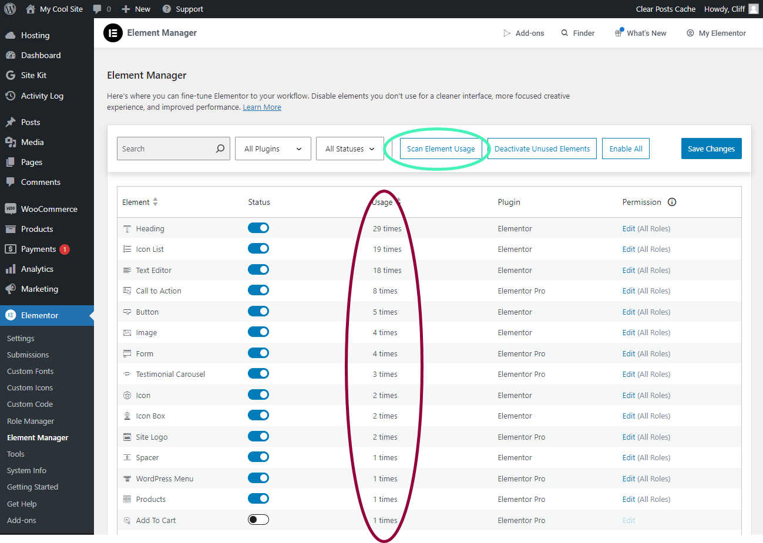Click Edit permission for the Products row

point(628,500)
